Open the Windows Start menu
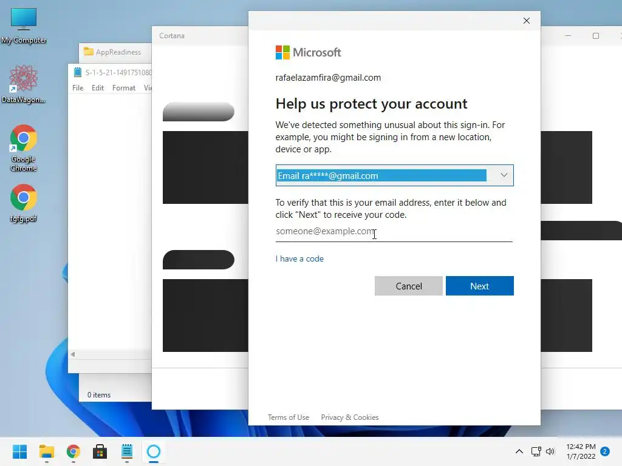The image size is (622, 466). coord(19,451)
